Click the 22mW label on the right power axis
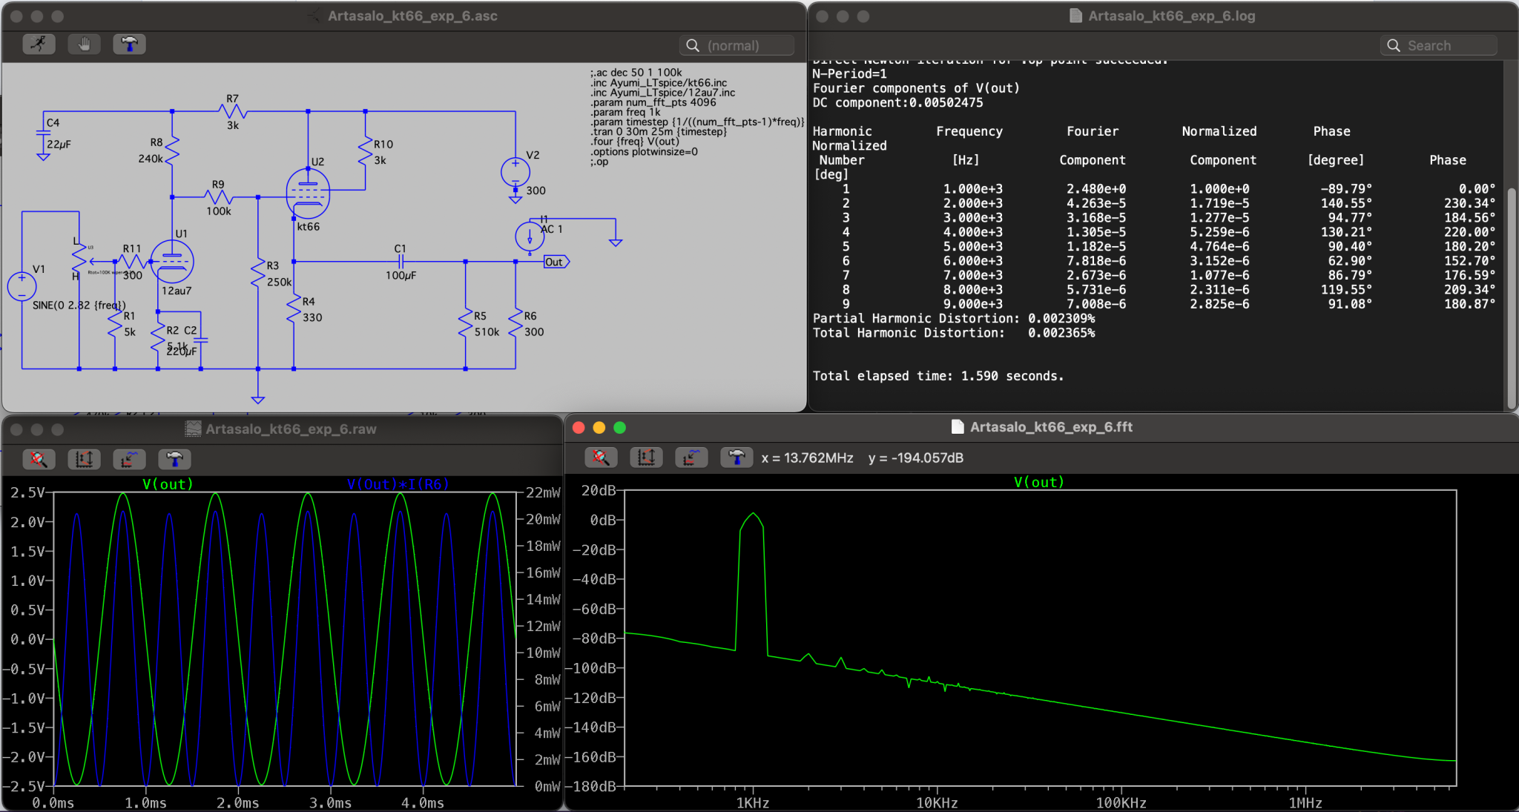The height and width of the screenshot is (812, 1519). pos(543,492)
